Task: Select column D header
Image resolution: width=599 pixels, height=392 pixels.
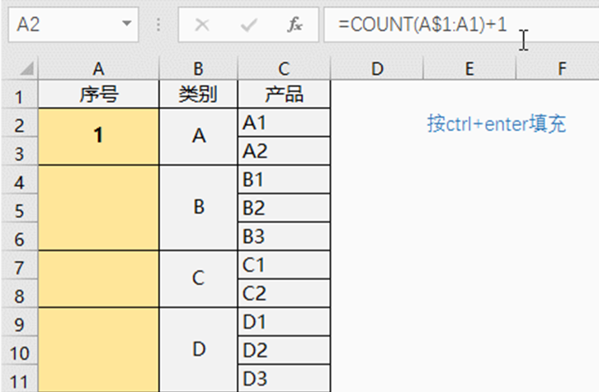Action: coord(377,68)
